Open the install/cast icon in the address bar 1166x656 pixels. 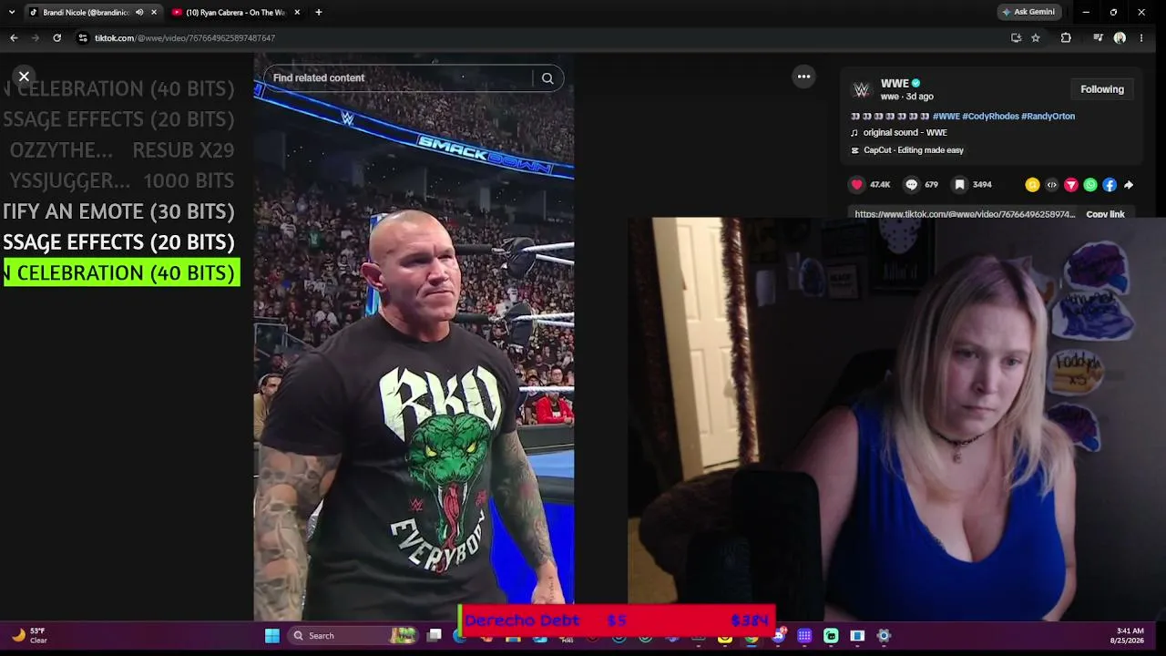click(1016, 38)
